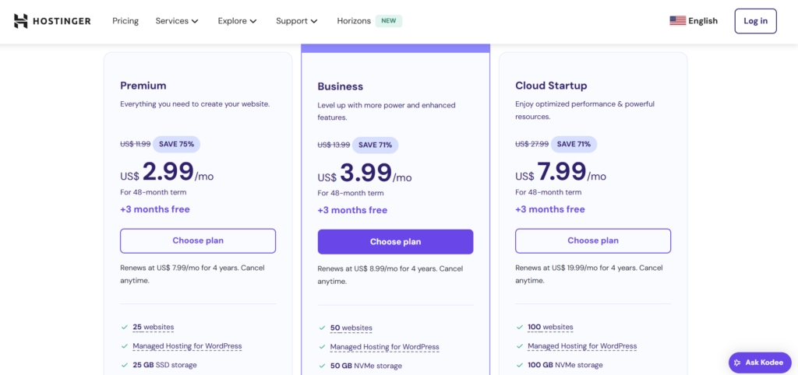Click the Log in button
Screen dimensions: 798x375
click(x=755, y=21)
